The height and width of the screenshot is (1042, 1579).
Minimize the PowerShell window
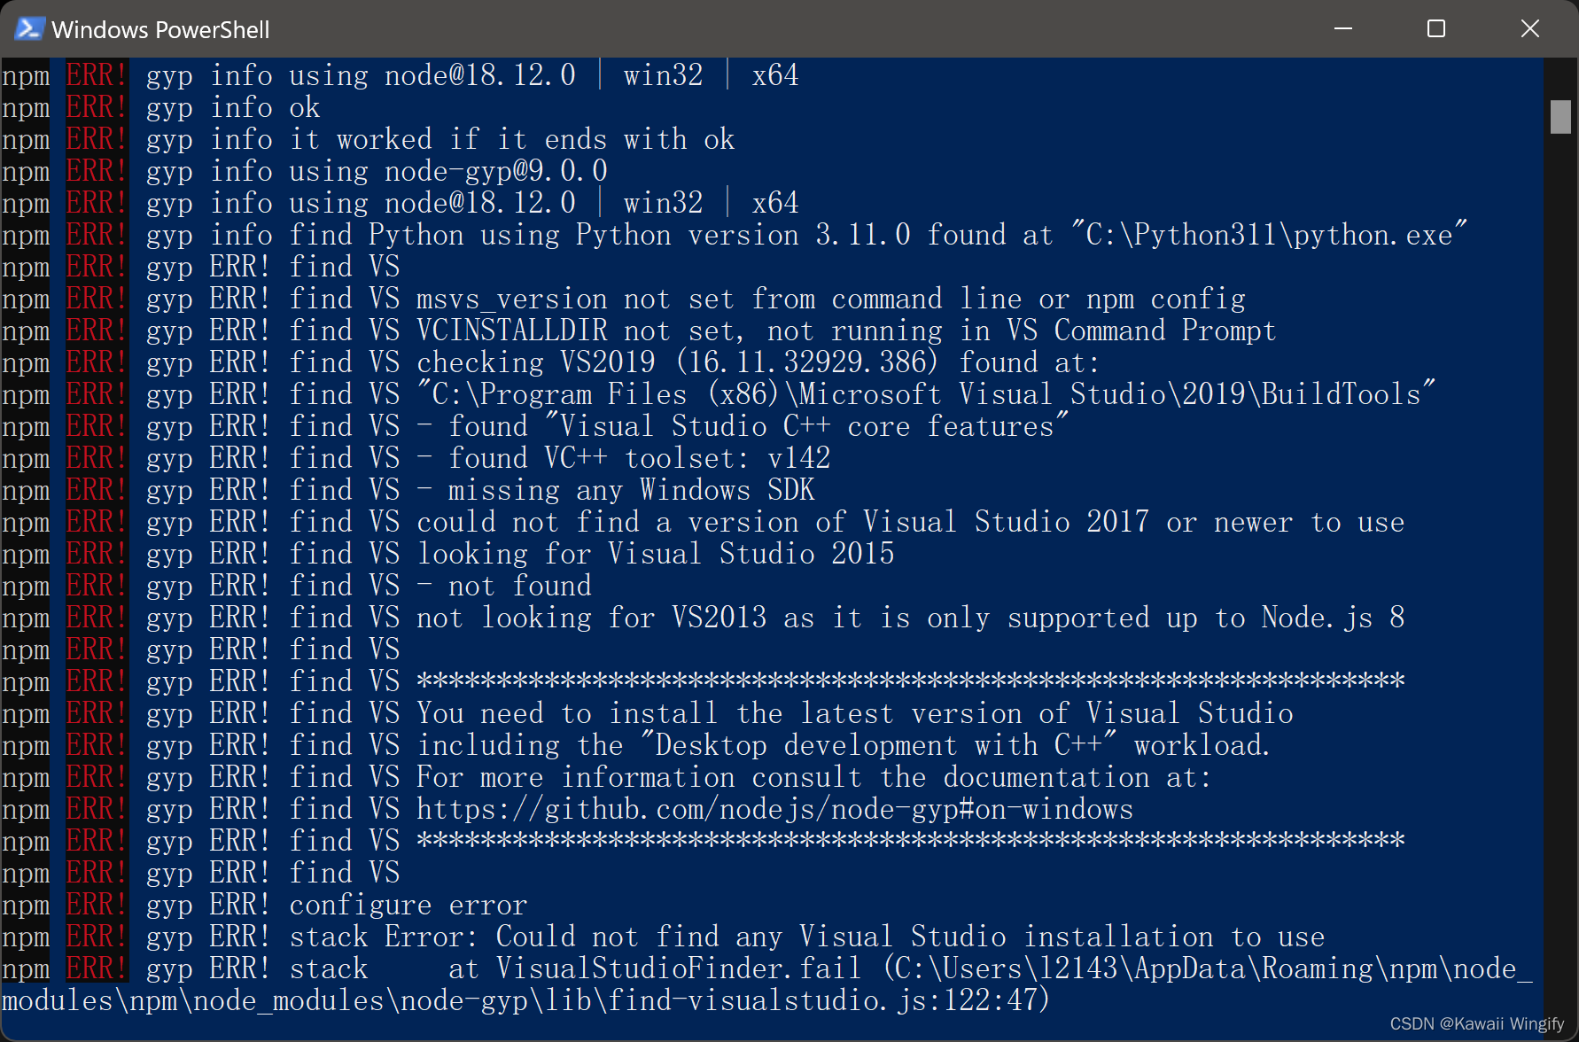(x=1342, y=28)
